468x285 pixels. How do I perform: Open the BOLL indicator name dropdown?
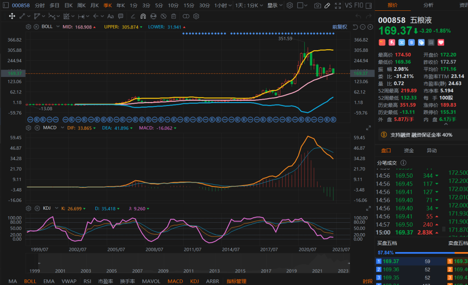[x=49, y=27]
